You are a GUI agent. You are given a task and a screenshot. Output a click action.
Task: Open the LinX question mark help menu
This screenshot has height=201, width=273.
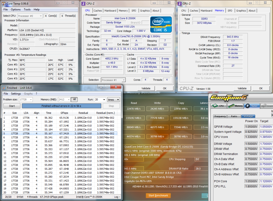click(x=36, y=93)
